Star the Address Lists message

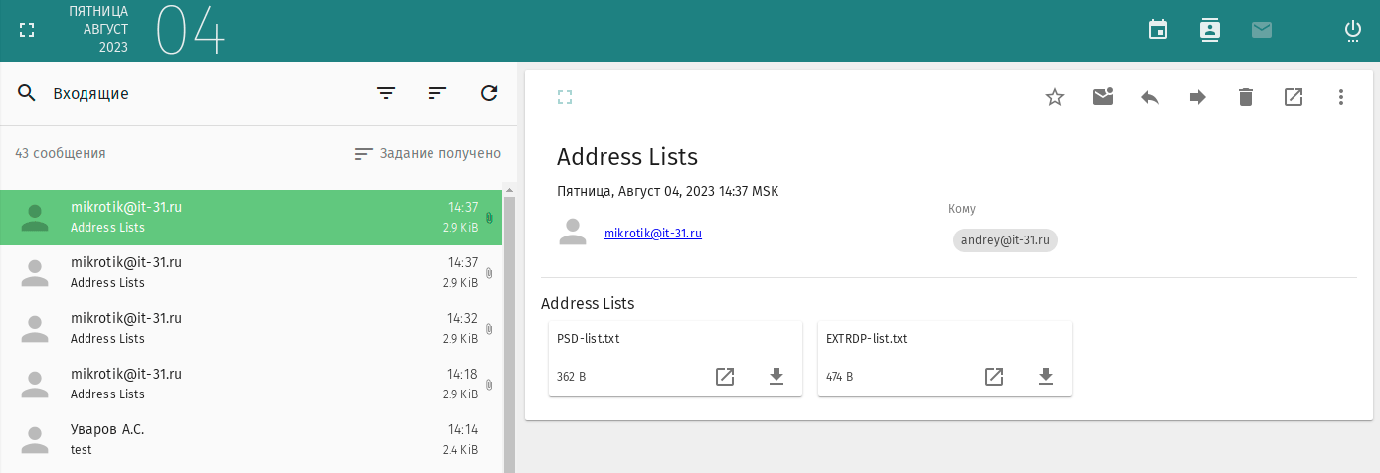pos(1055,97)
